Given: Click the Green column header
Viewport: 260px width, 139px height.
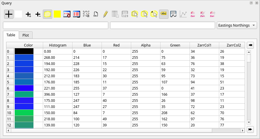Looking at the screenshot, I should pos(175,45).
